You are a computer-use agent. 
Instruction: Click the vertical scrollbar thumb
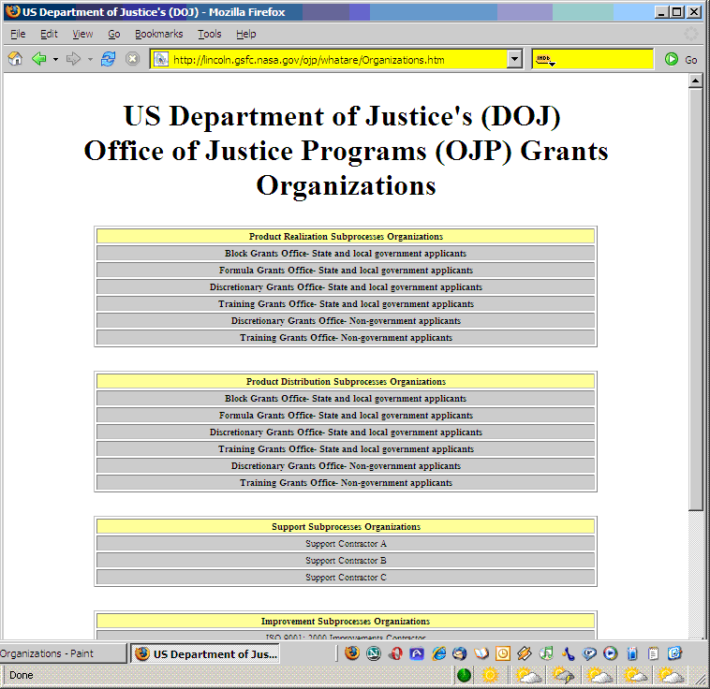click(x=695, y=300)
